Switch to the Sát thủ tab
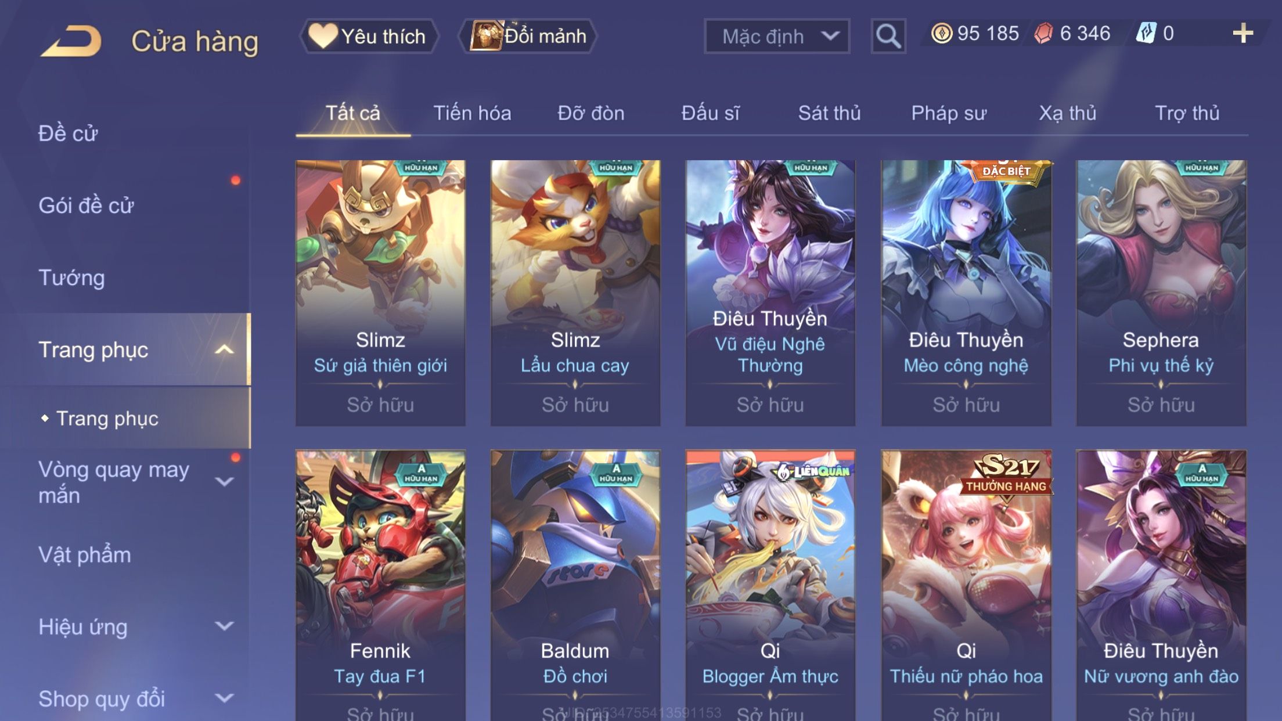 click(x=829, y=113)
